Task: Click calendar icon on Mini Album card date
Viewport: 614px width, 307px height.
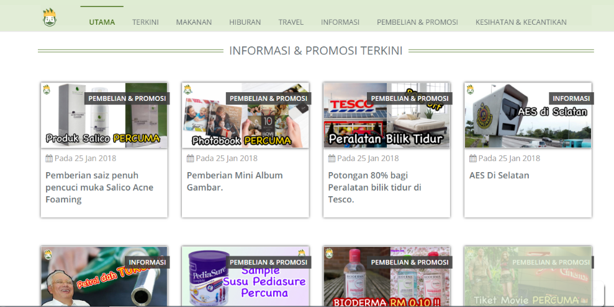Action: pyautogui.click(x=191, y=158)
